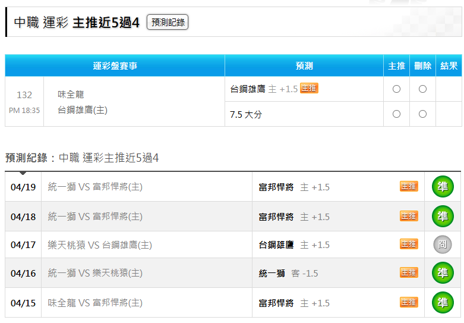Click orange 主推 badge in prediction table
Viewport: 464px width, 323px height.
(309, 89)
